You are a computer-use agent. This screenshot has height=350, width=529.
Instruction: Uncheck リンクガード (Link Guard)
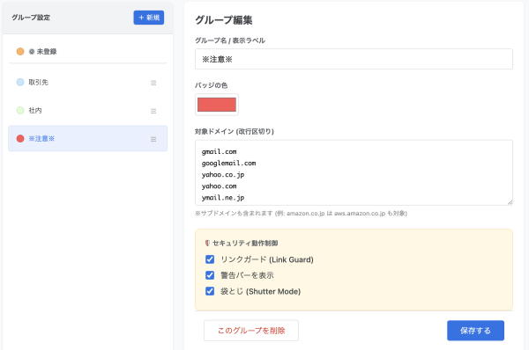coord(210,259)
